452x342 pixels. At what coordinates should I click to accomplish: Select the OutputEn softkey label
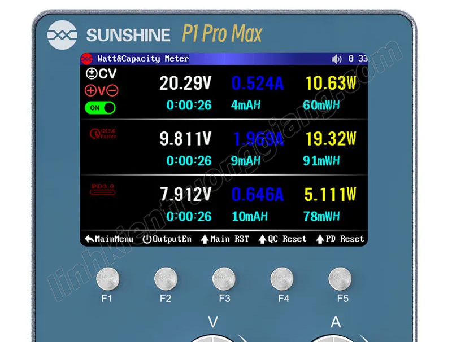click(x=167, y=239)
